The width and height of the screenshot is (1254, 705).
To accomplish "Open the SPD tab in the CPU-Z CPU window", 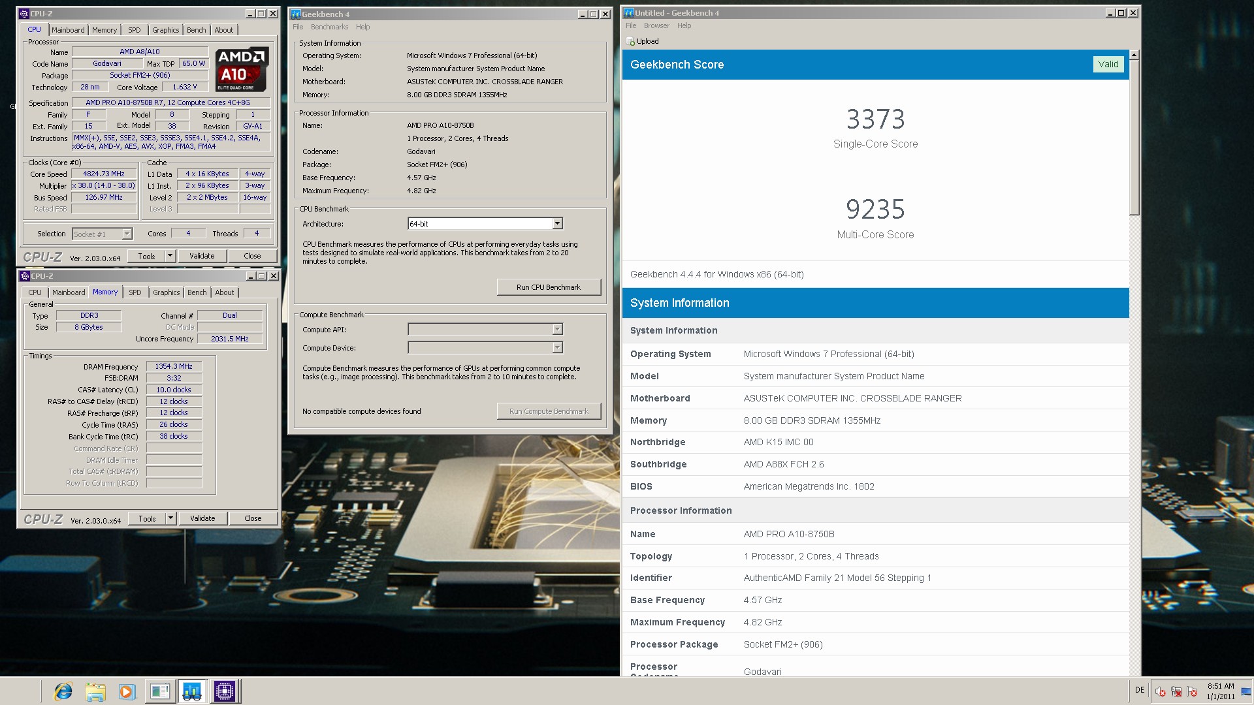I will 135,30.
